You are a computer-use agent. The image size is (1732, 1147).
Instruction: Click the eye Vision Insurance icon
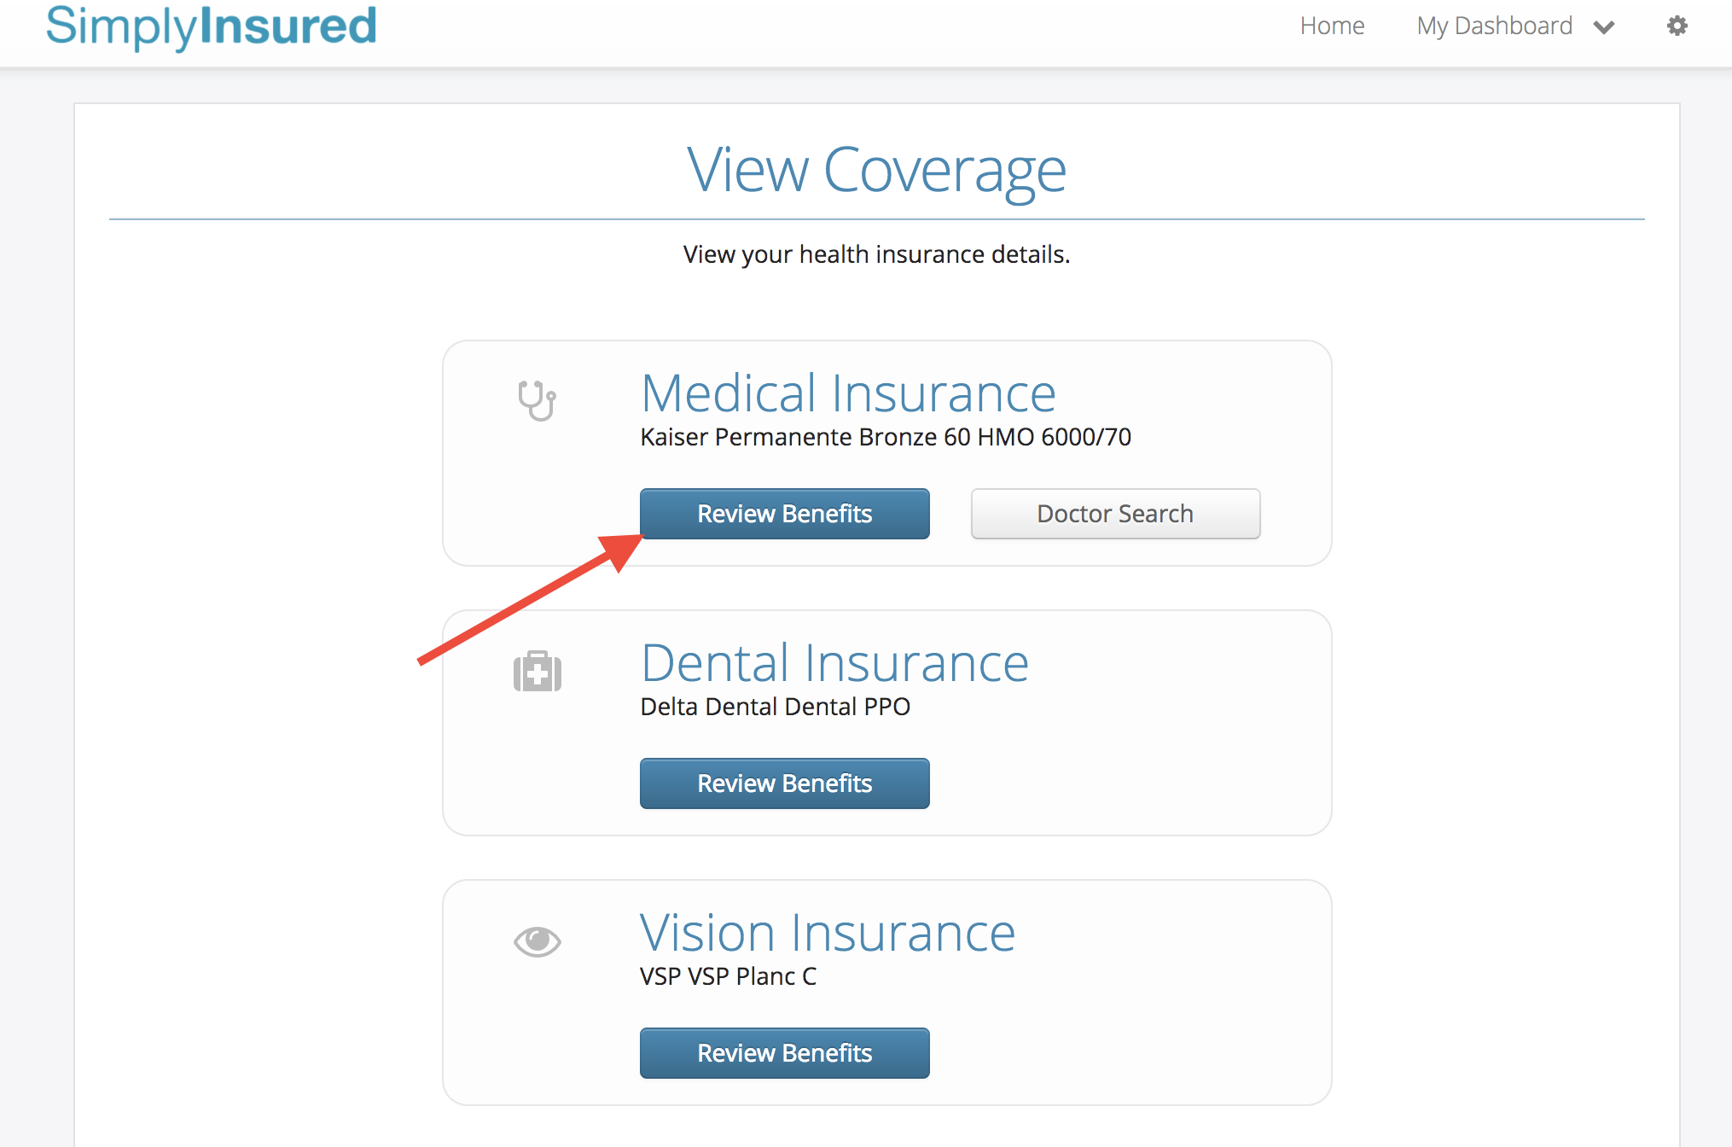coord(538,941)
